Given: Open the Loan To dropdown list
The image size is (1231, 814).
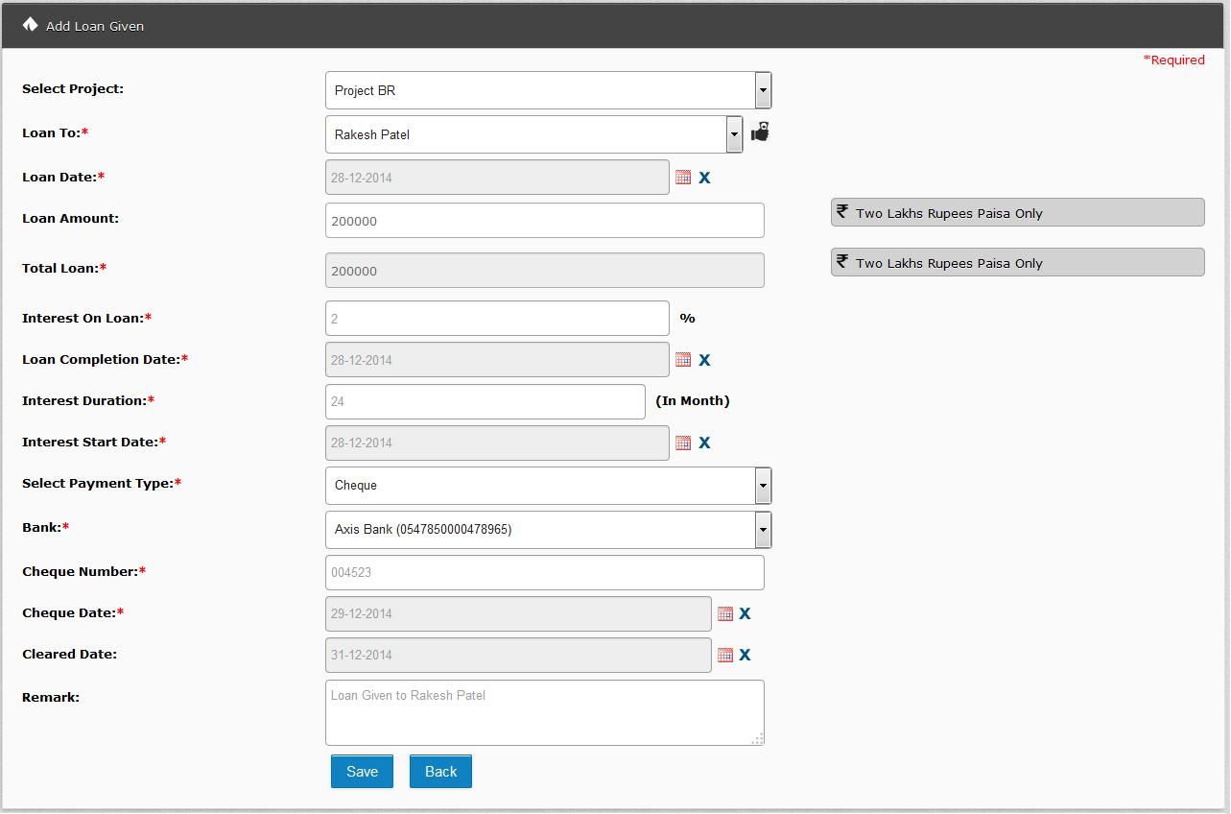Looking at the screenshot, I should [734, 134].
